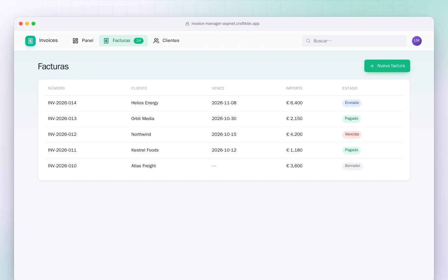Click the Enviada status badge for Helios Energy
This screenshot has width=448, height=280.
[x=352, y=103]
